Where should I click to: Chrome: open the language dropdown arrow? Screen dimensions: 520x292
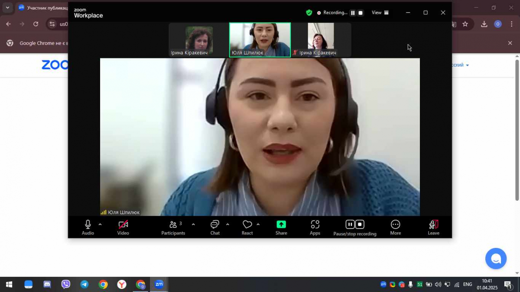tap(468, 65)
